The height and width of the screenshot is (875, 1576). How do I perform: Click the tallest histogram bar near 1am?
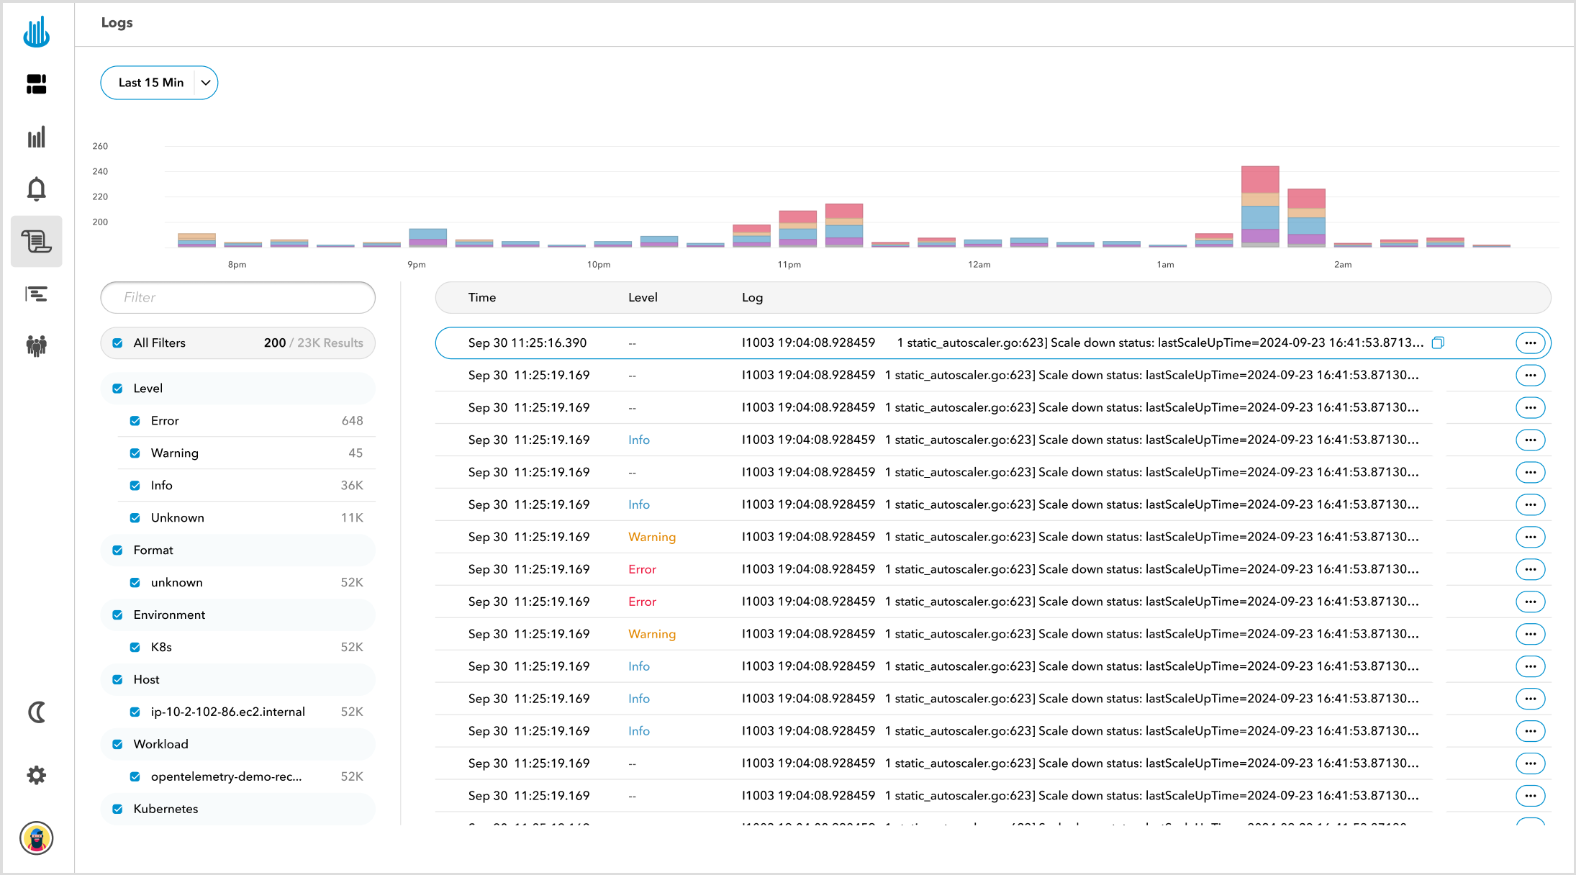pyautogui.click(x=1259, y=207)
